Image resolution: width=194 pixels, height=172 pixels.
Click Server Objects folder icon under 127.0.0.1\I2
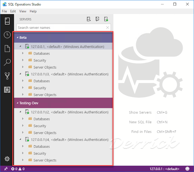click(30, 133)
